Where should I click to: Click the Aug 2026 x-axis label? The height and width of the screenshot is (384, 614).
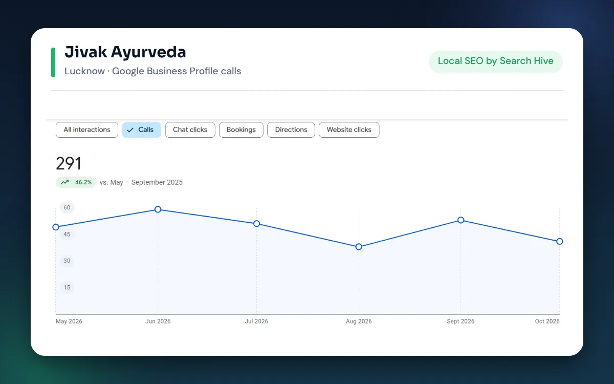coord(359,322)
